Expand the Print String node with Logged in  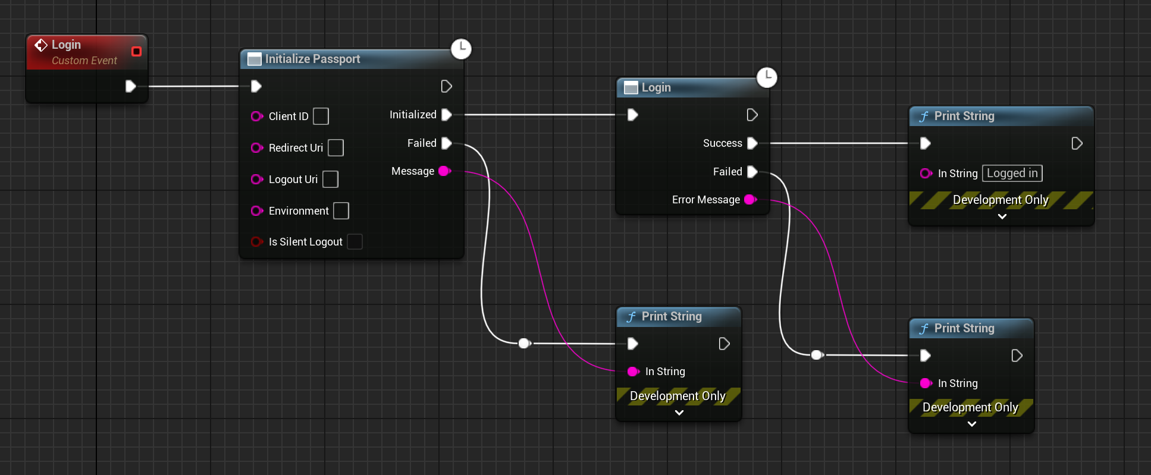coord(1002,216)
